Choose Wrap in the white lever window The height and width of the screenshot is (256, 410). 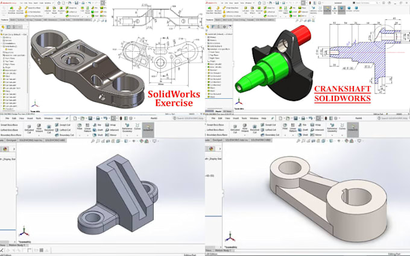316,125
